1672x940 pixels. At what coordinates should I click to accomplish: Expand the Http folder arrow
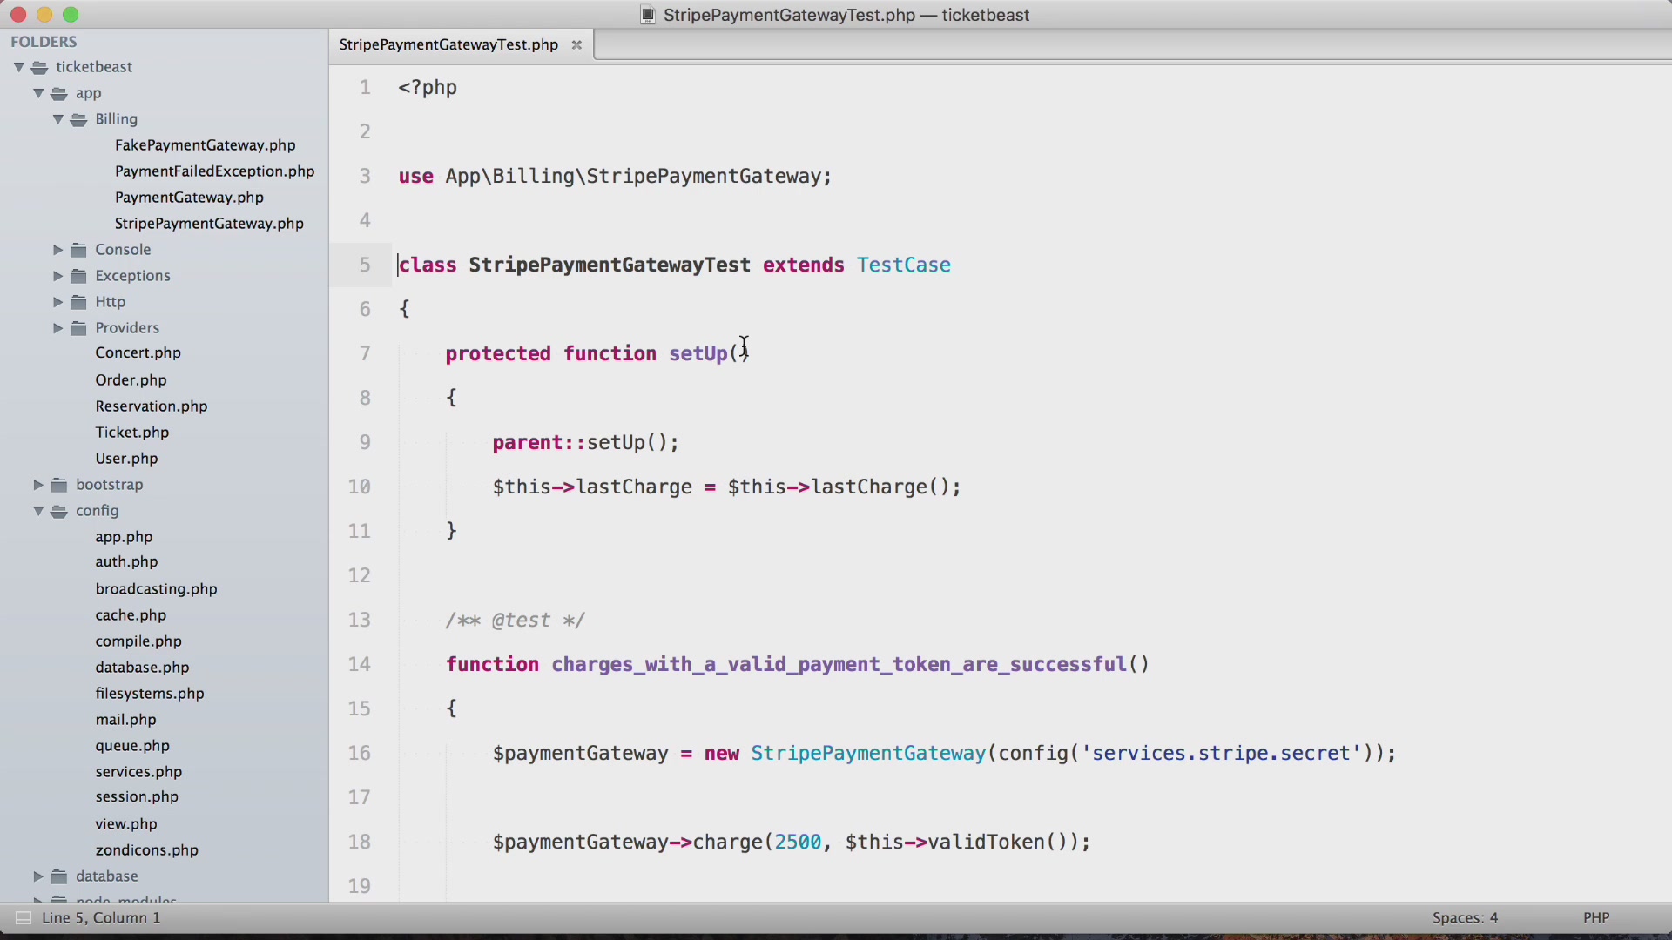pos(57,302)
